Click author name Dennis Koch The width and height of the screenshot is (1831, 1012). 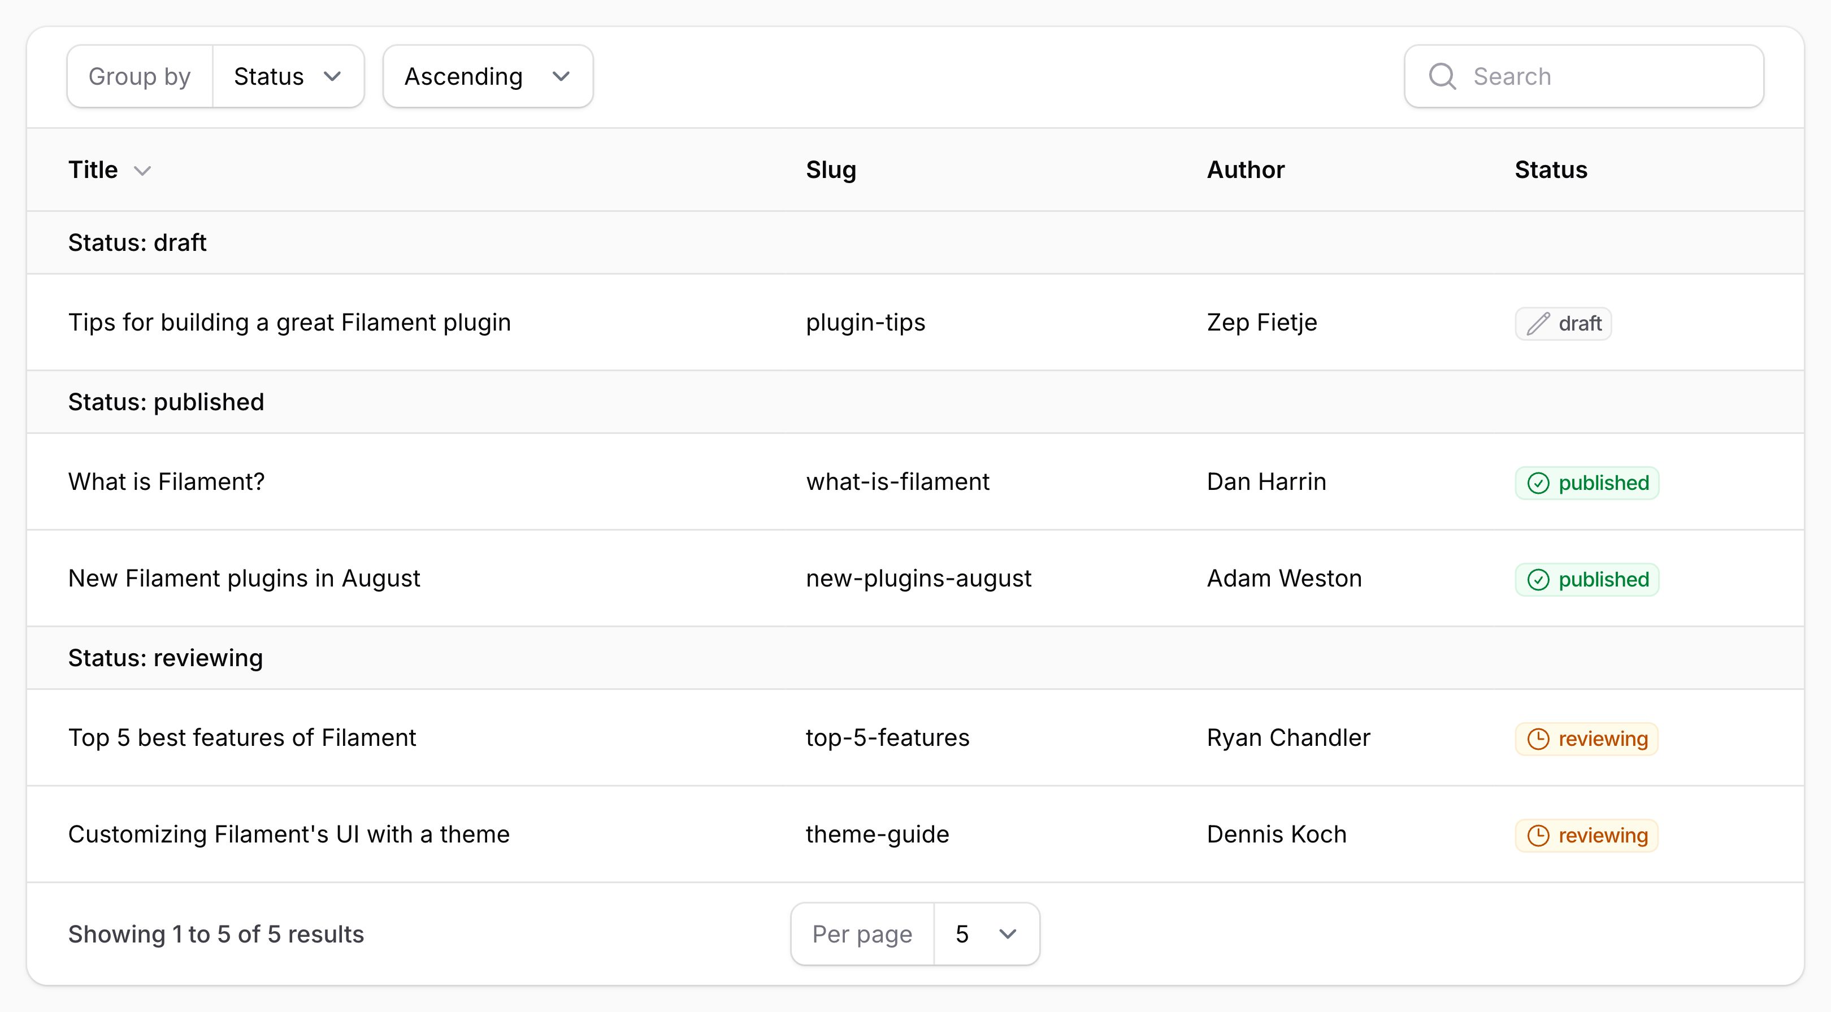pos(1277,835)
